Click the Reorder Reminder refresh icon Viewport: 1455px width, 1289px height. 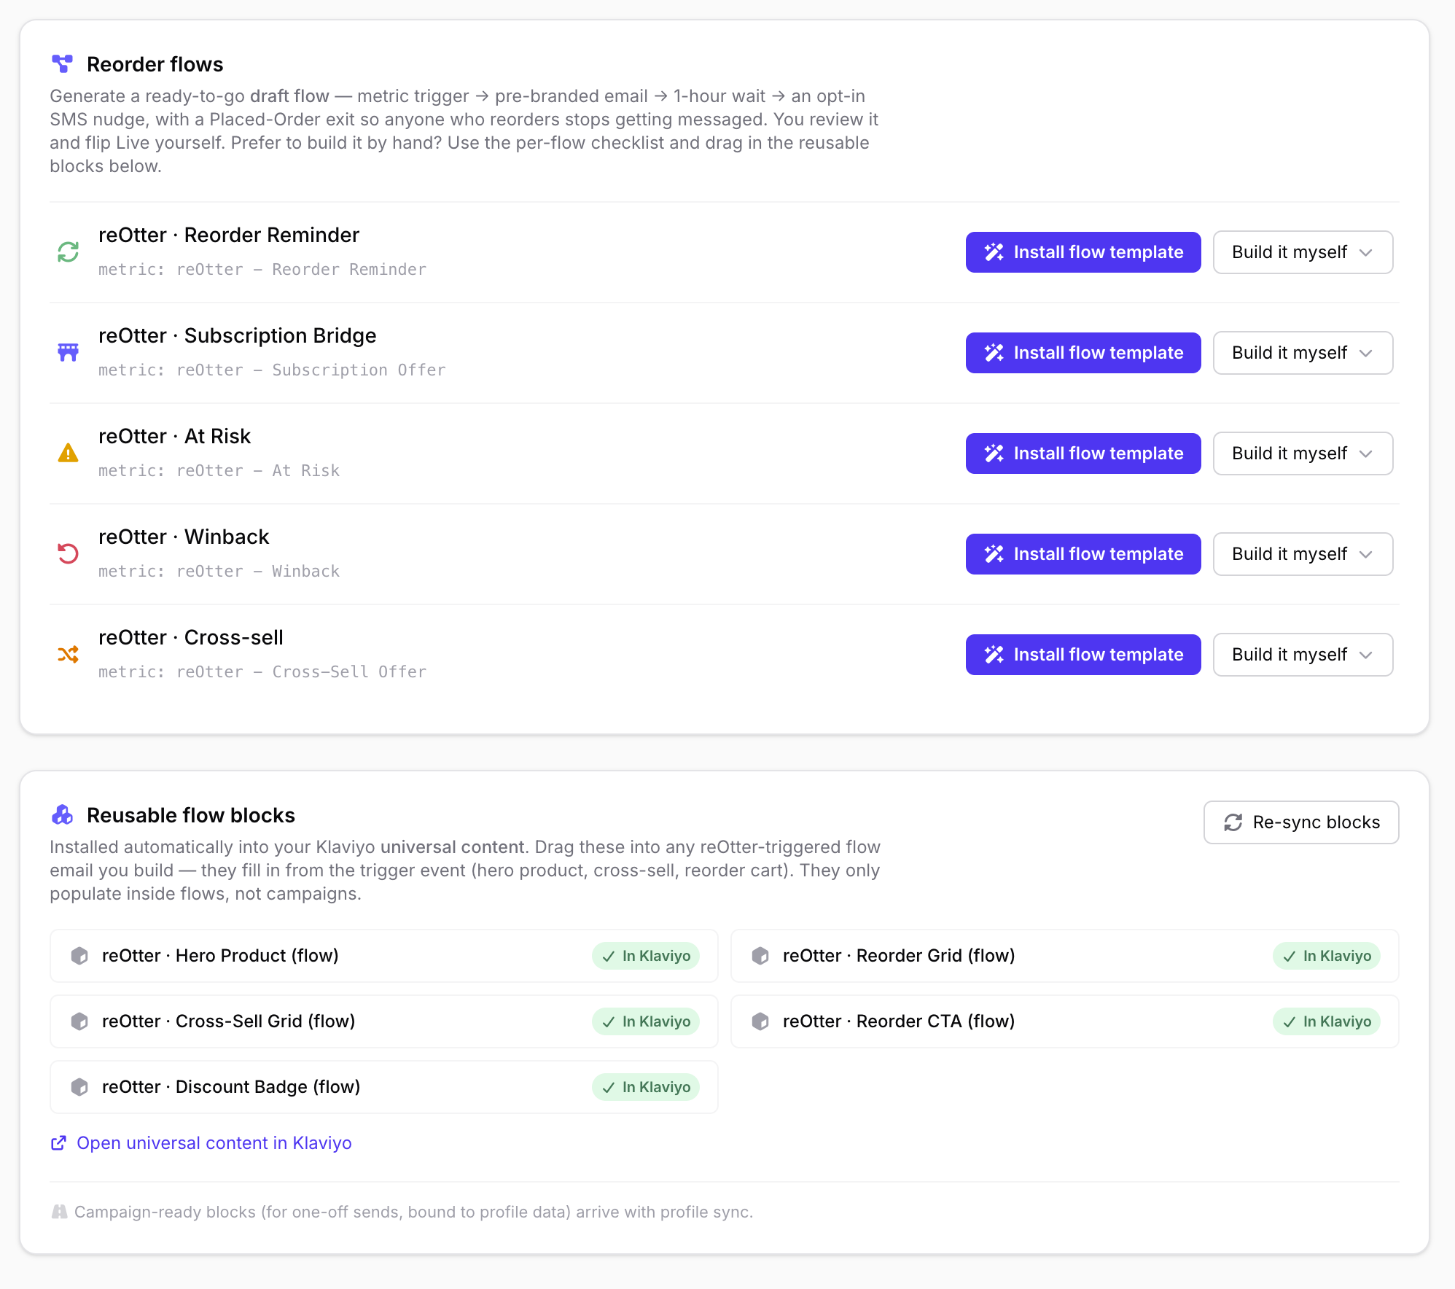pos(68,252)
